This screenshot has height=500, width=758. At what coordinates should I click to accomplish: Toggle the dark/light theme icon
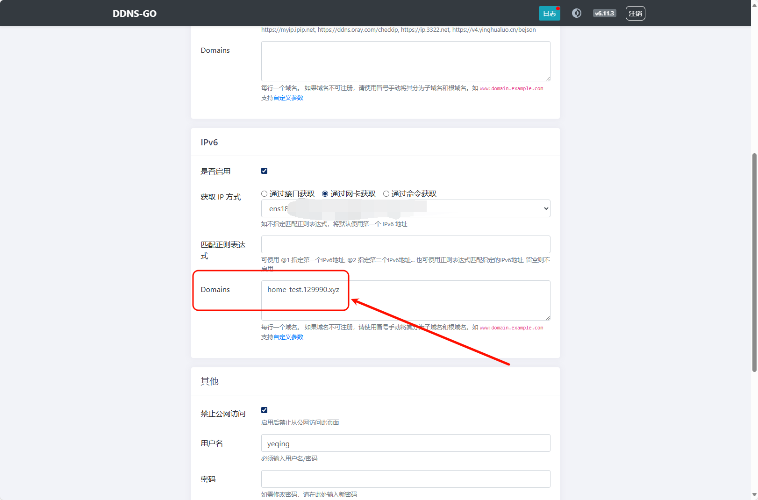click(x=577, y=13)
